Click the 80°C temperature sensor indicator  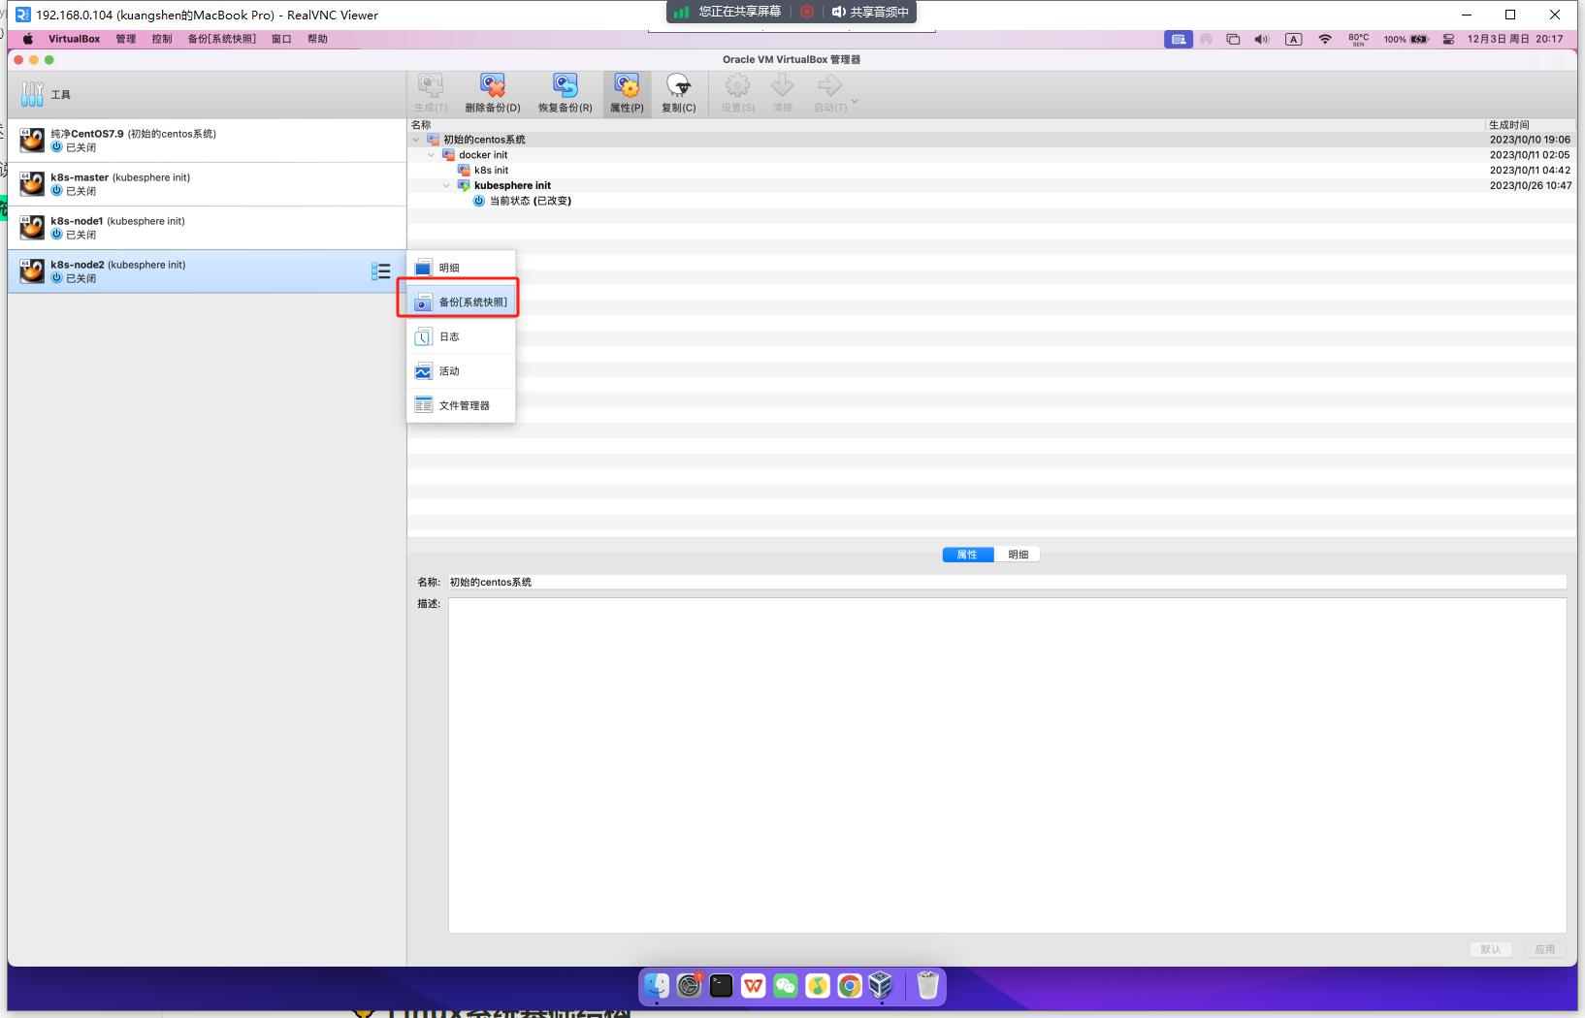(x=1358, y=39)
